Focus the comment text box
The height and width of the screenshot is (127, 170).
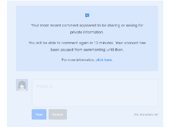[95, 93]
